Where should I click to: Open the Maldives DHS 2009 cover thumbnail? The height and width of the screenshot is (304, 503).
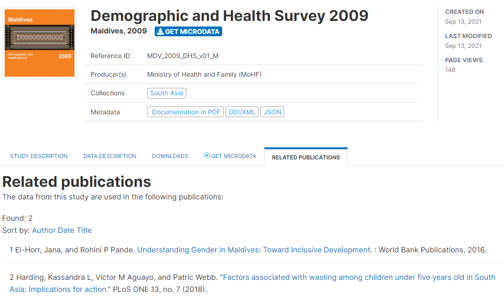coord(40,43)
